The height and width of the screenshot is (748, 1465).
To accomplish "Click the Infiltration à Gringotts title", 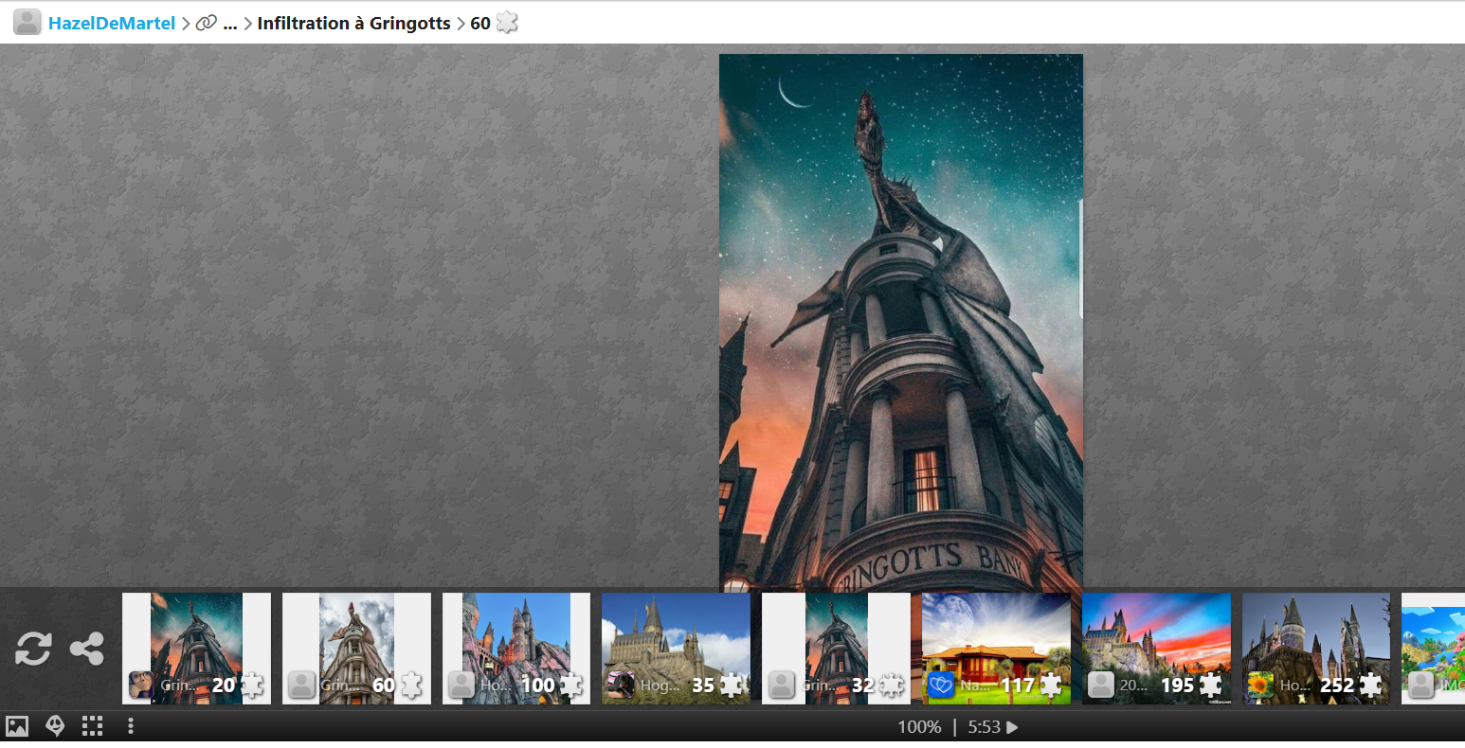I will [x=353, y=23].
